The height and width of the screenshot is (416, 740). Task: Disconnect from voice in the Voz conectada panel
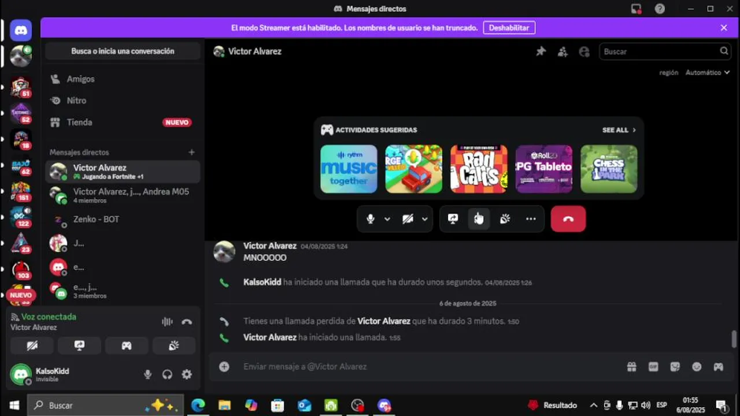click(x=187, y=322)
